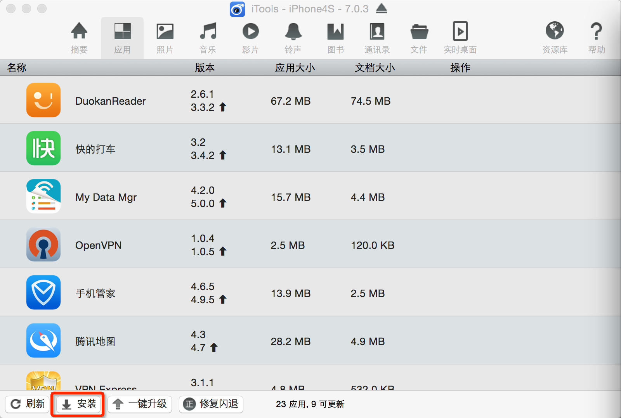This screenshot has height=418, width=621.
Task: Click the 一键升级 one-click upgrade button
Action: (140, 404)
